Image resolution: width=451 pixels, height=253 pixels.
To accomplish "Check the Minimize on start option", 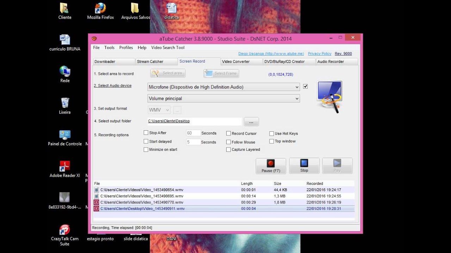I will pyautogui.click(x=146, y=150).
